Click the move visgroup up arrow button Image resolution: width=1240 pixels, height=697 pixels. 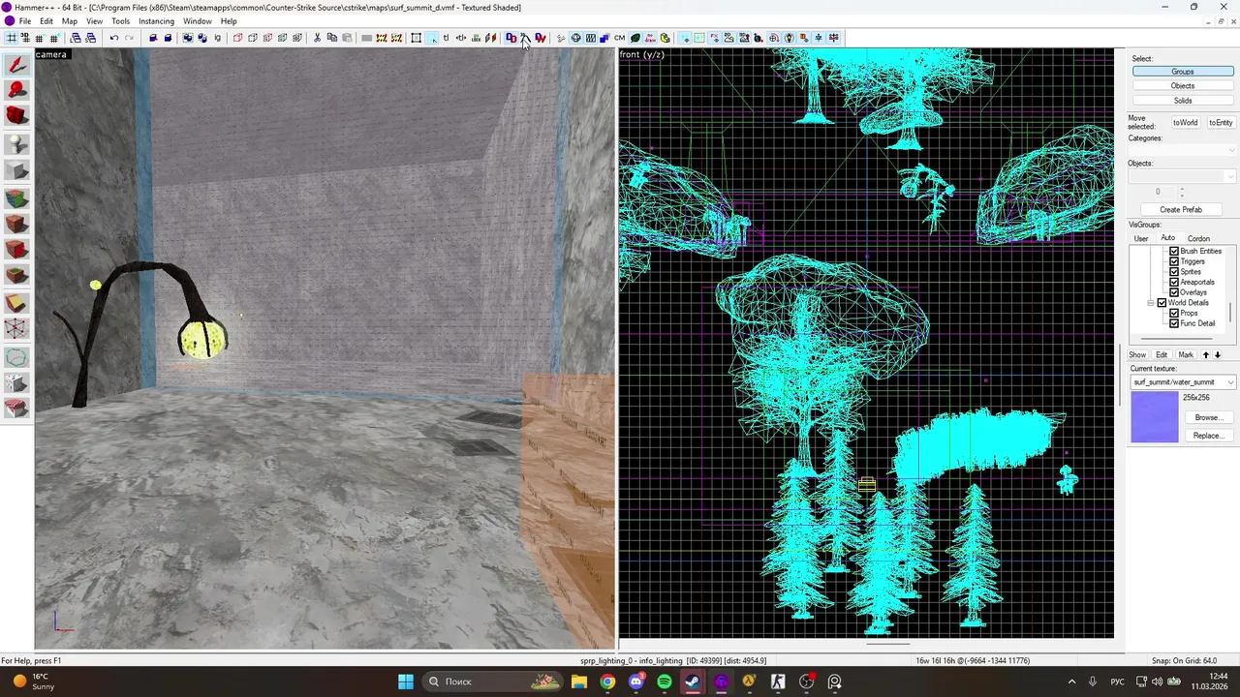tap(1206, 354)
